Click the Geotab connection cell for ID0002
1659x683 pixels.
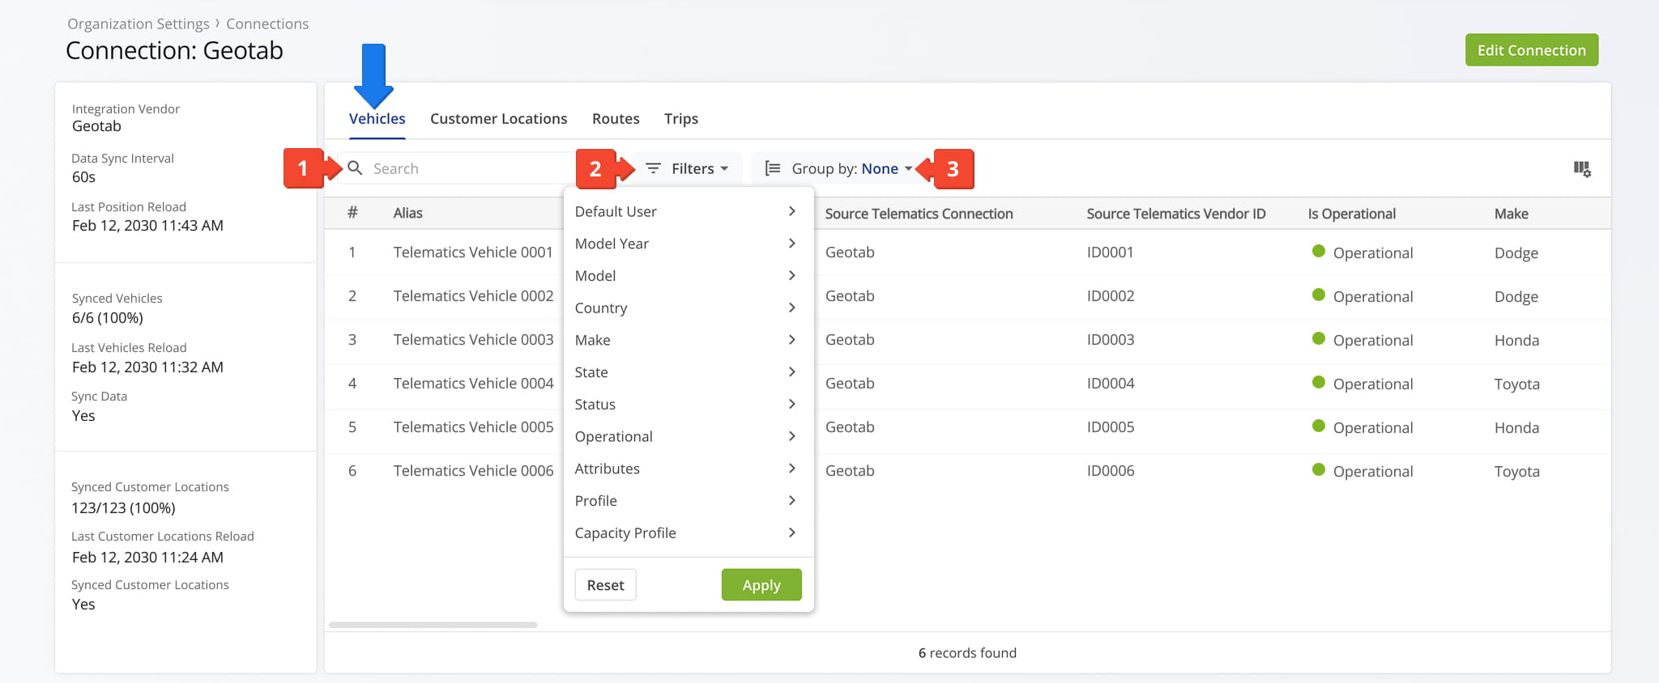850,295
